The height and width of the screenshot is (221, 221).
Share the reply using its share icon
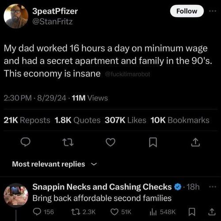[212, 212]
